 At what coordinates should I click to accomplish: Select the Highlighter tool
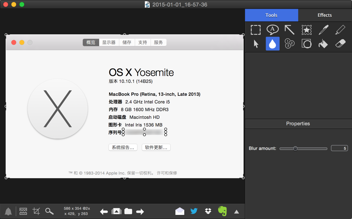coord(340,30)
